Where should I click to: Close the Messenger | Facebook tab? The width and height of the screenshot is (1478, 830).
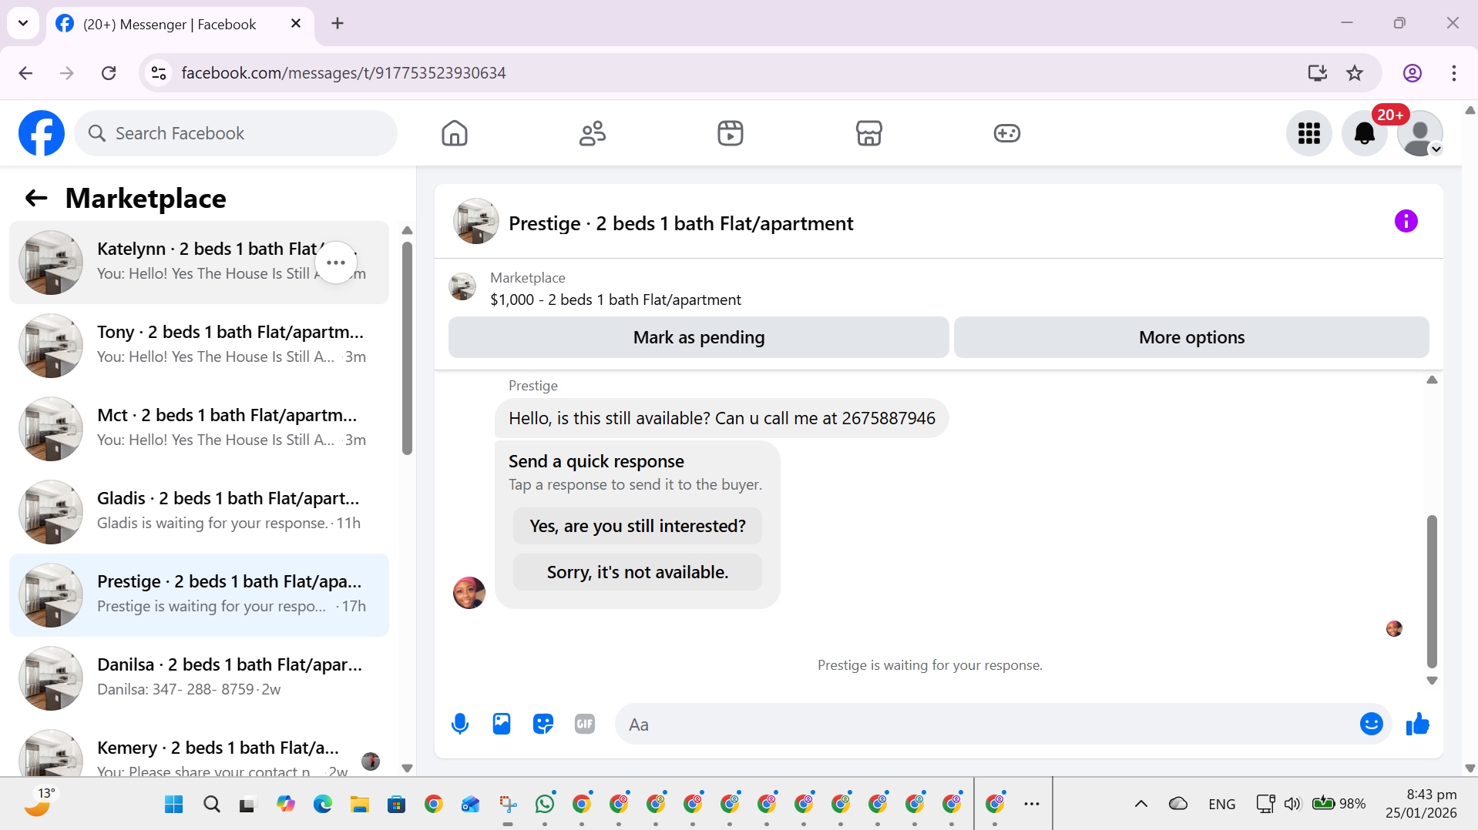296,24
